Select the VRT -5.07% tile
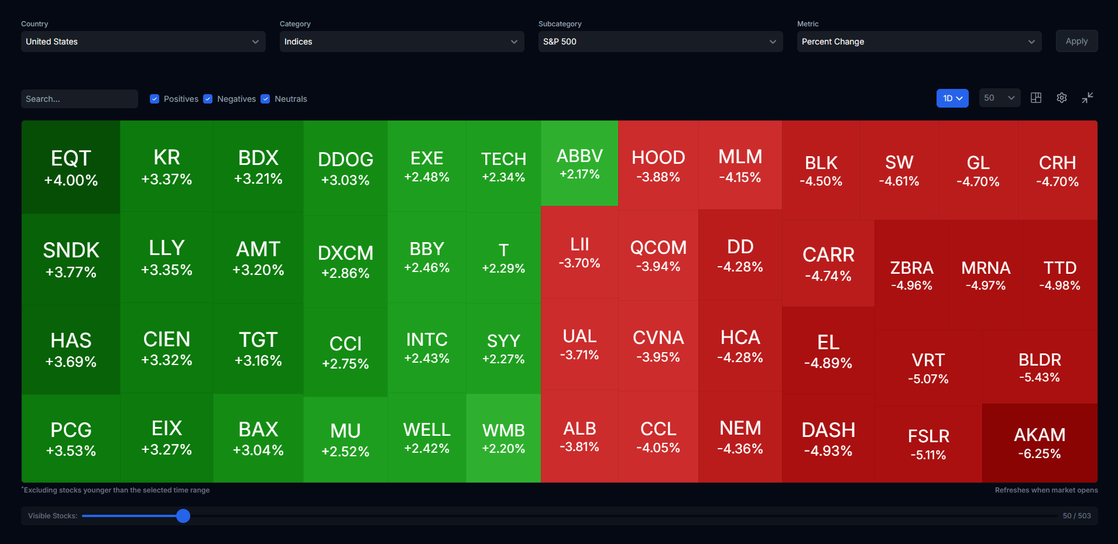Image resolution: width=1118 pixels, height=544 pixels. coord(928,368)
